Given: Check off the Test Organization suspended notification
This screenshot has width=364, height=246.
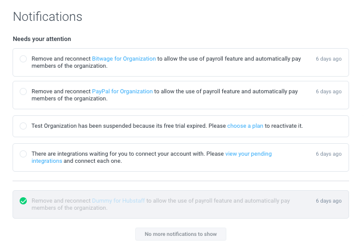Looking at the screenshot, I should pos(23,126).
